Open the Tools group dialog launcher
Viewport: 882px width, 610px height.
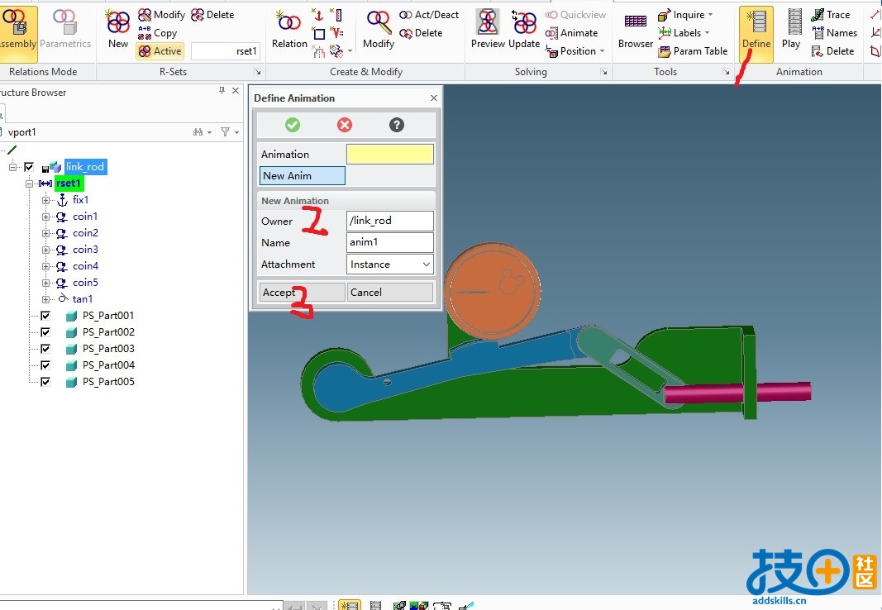727,72
